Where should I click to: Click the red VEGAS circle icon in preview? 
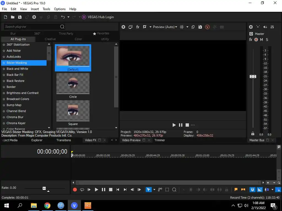207,27
